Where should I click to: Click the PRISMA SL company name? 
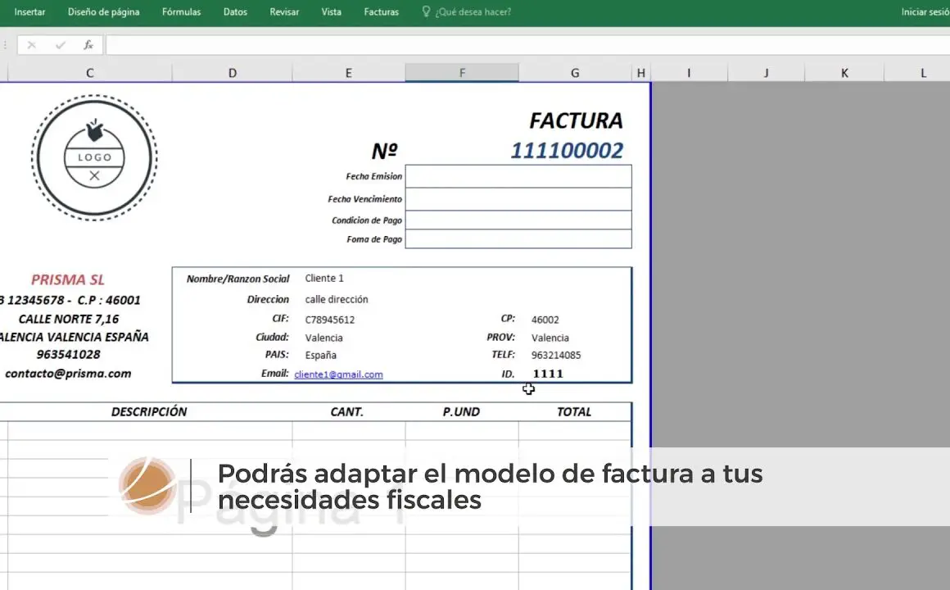click(x=68, y=279)
